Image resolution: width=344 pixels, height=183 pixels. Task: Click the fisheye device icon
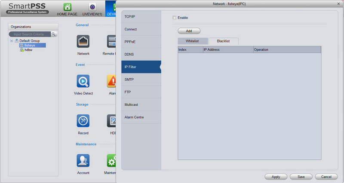tap(22, 46)
